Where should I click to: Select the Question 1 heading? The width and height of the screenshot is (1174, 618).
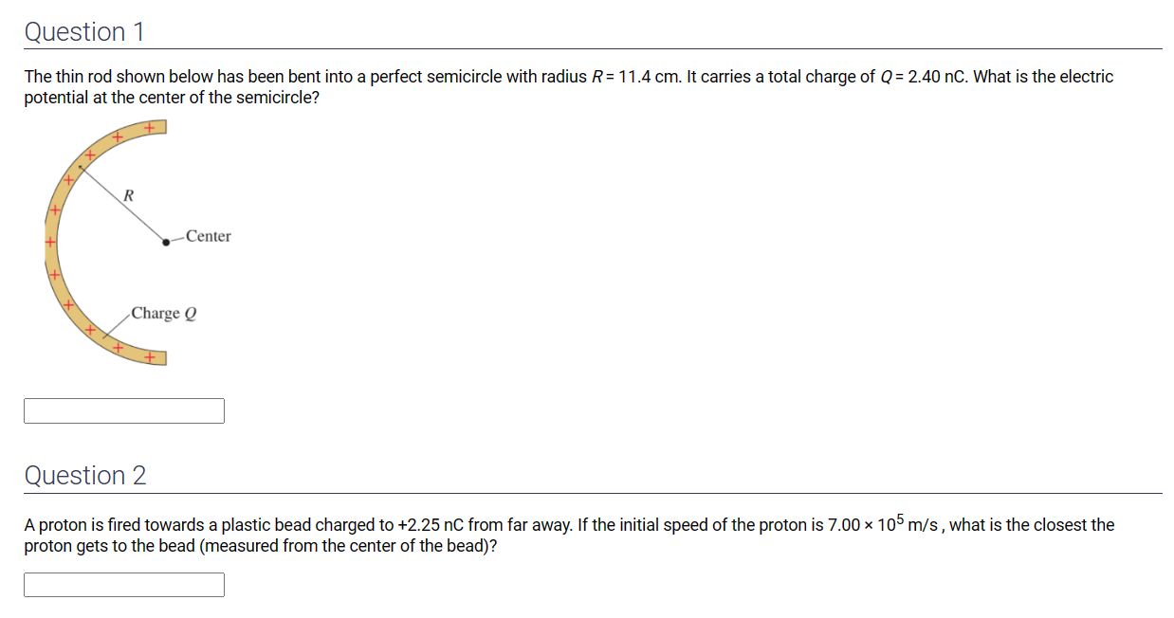click(x=84, y=30)
